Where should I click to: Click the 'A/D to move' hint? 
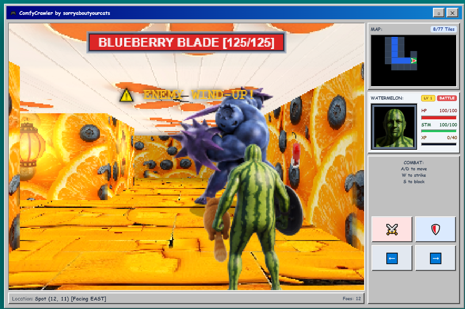[414, 169]
